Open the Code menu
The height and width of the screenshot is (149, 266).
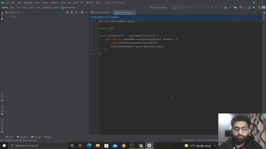[37, 2]
